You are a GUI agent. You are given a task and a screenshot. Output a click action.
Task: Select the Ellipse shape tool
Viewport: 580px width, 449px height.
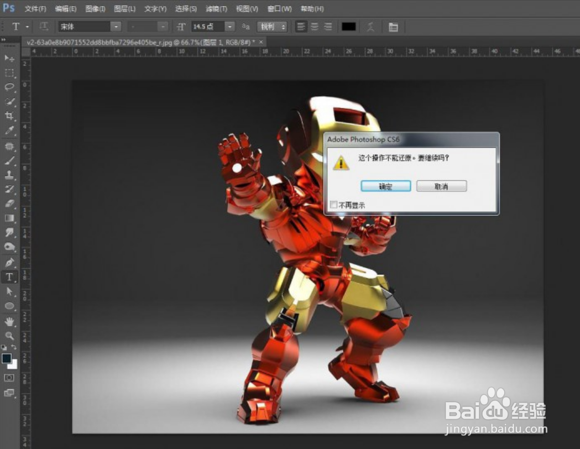[9, 306]
